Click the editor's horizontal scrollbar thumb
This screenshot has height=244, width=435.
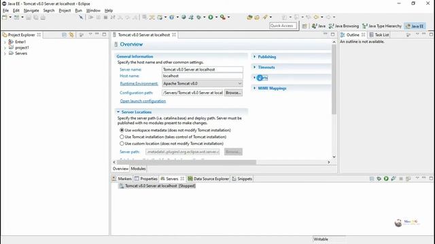click(186, 162)
